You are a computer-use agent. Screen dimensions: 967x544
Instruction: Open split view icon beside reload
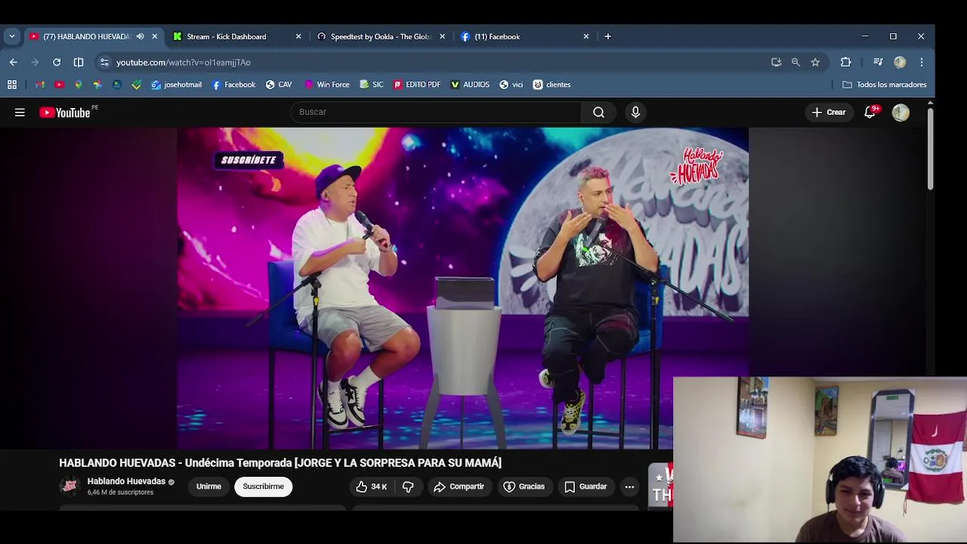79,62
